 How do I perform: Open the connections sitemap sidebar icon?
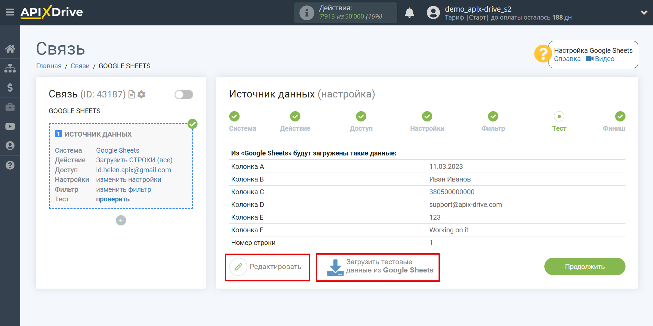click(x=10, y=68)
